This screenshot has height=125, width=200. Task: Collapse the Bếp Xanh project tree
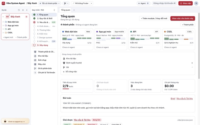point(3,17)
